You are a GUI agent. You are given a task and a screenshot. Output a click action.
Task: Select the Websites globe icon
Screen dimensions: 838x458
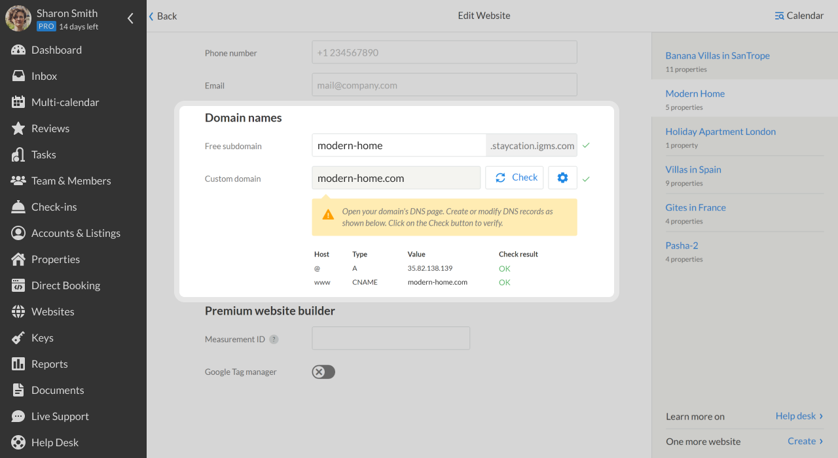pyautogui.click(x=18, y=311)
